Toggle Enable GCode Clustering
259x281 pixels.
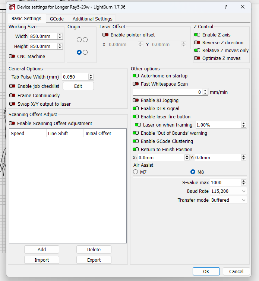click(x=136, y=141)
